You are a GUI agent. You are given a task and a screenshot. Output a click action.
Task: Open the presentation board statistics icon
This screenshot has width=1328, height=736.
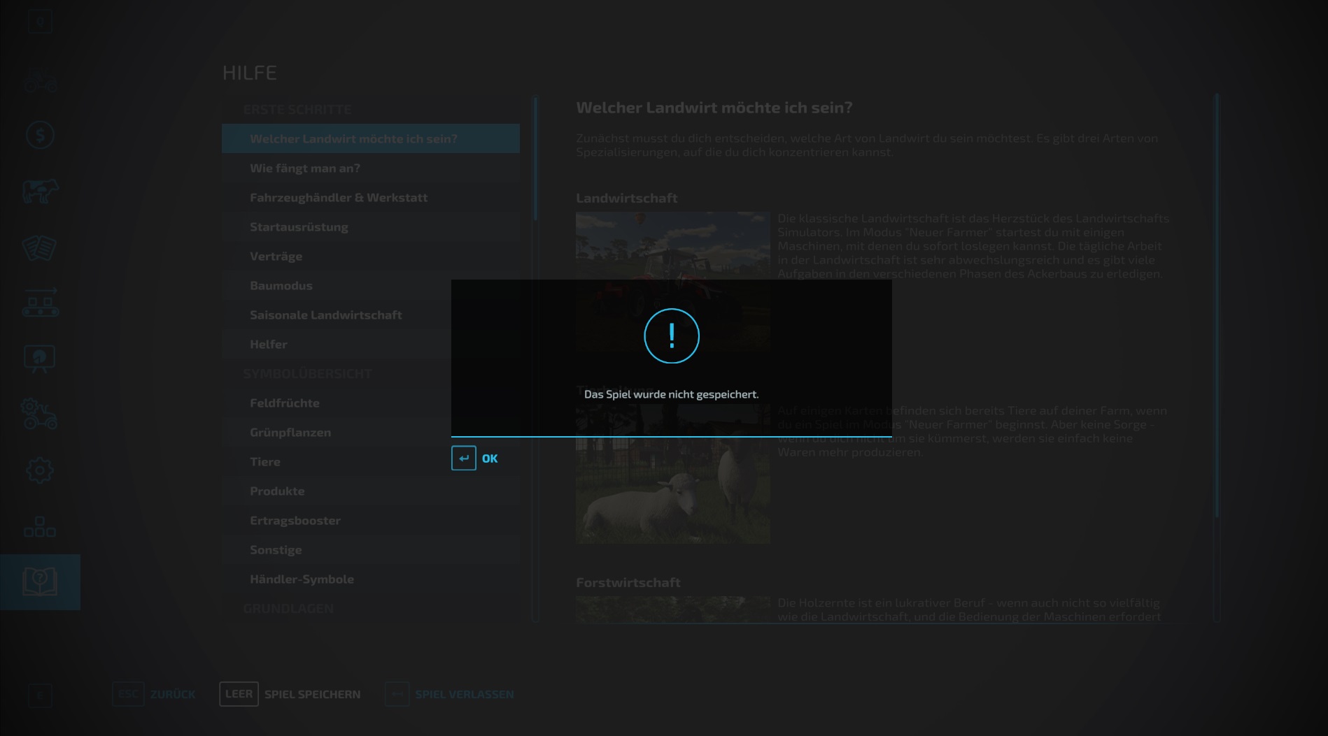(x=40, y=359)
